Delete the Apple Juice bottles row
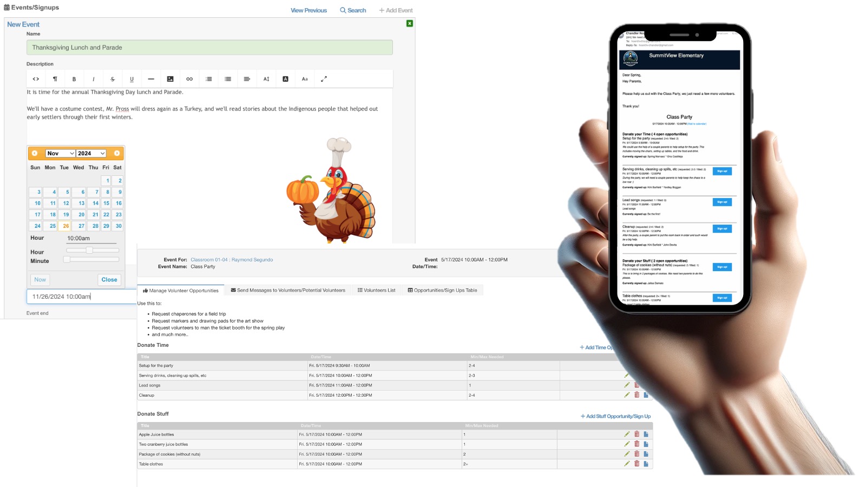Viewport: 866px width, 487px height. 637,434
